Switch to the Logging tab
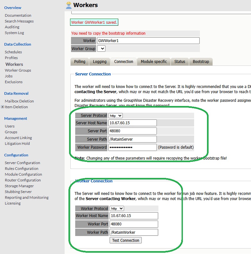This screenshot has width=251, height=254. [100, 62]
